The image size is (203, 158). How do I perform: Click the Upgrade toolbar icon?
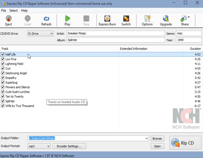166,19
